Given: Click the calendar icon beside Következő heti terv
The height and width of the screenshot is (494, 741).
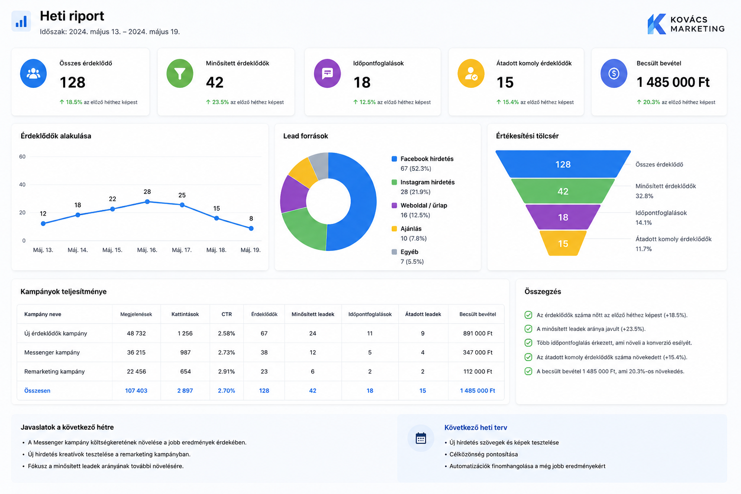Looking at the screenshot, I should point(421,438).
